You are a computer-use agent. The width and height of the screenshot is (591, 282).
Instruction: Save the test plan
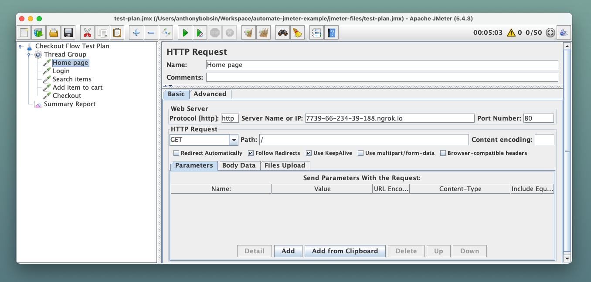tap(68, 32)
